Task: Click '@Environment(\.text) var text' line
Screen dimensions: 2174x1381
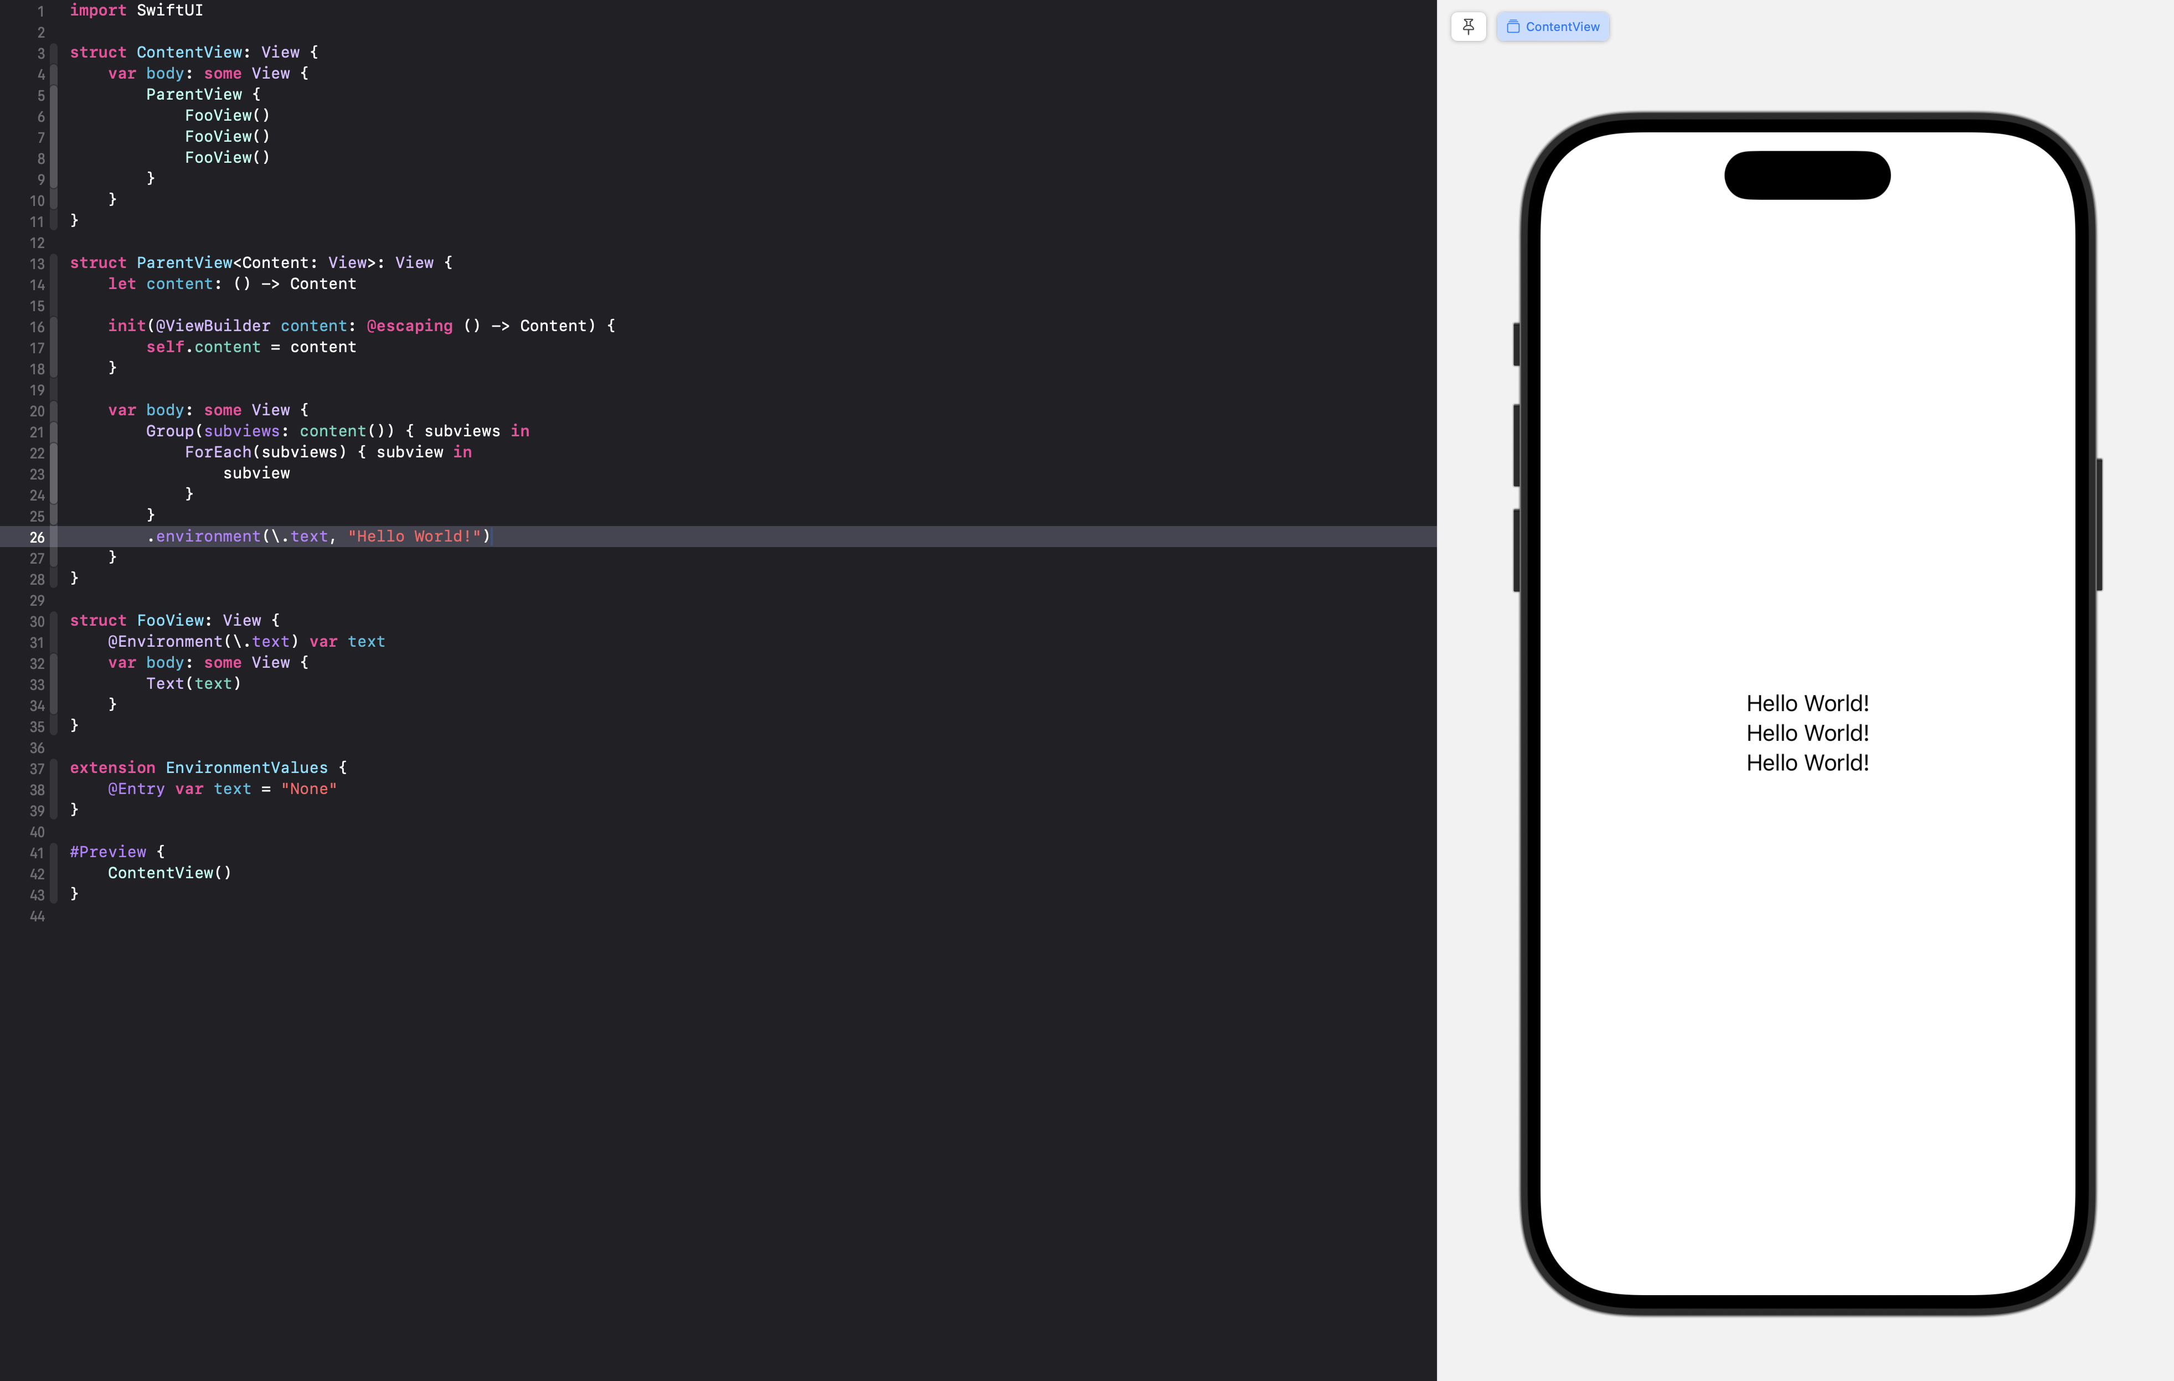Action: 246,641
